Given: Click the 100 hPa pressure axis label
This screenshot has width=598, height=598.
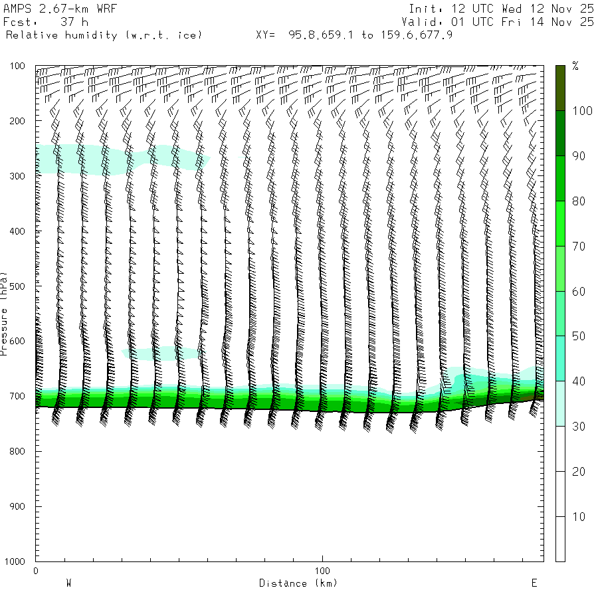Looking at the screenshot, I should tap(17, 66).
